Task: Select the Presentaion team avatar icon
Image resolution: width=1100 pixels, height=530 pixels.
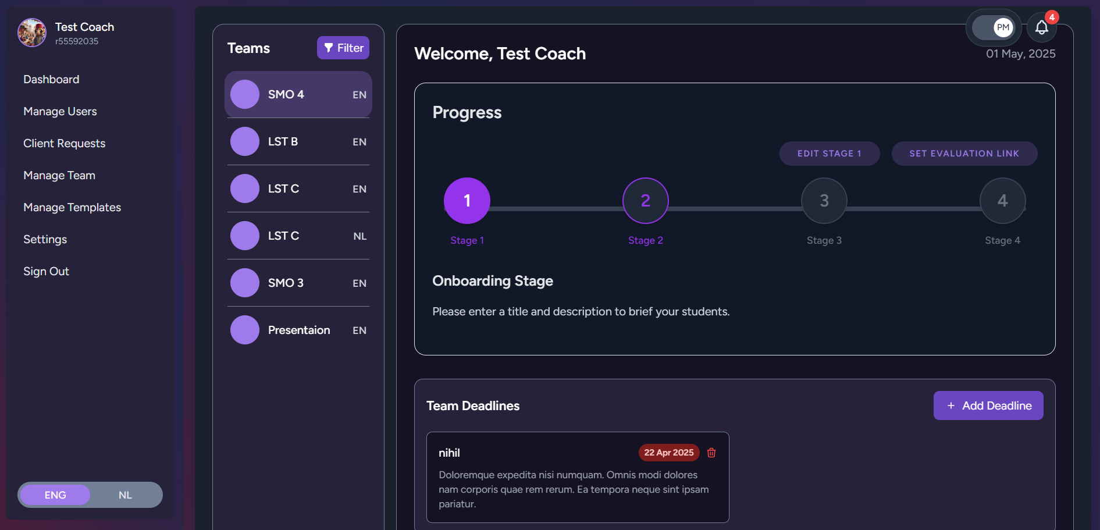Action: click(x=245, y=330)
